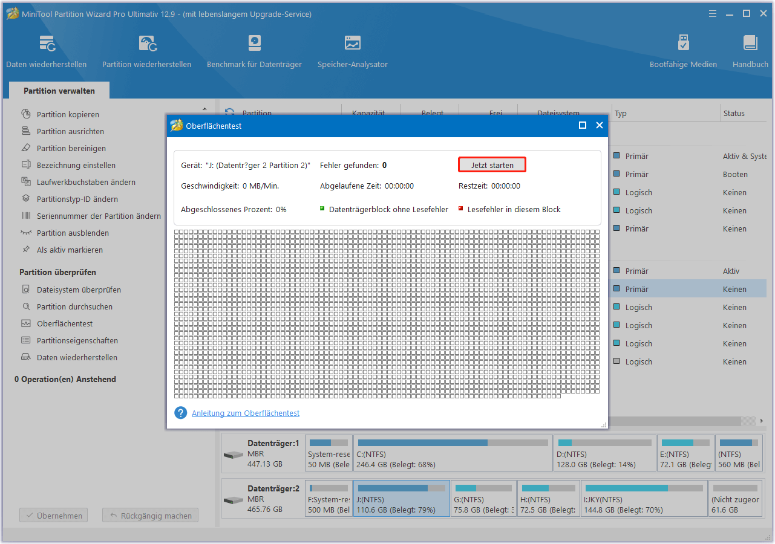Click the horizontal scrollbar in partition list

click(675, 421)
